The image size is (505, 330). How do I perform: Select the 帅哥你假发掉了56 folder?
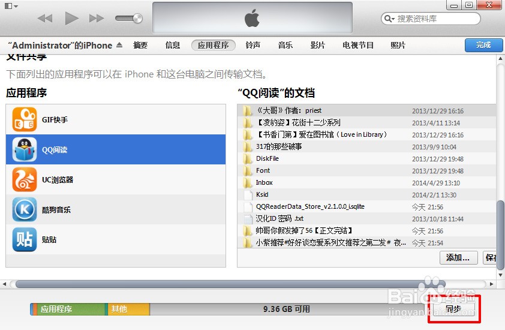pos(366,230)
